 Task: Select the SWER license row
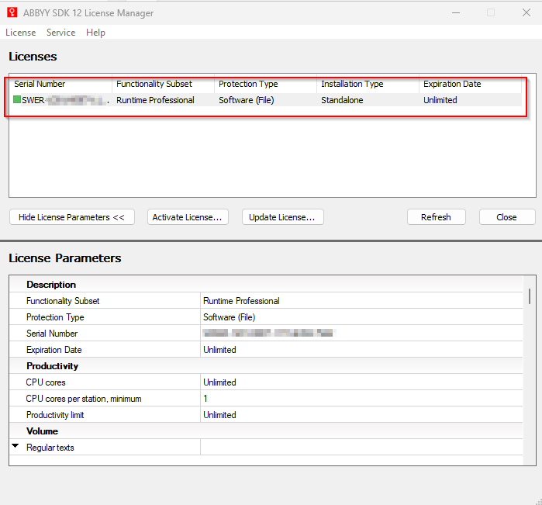(233, 100)
